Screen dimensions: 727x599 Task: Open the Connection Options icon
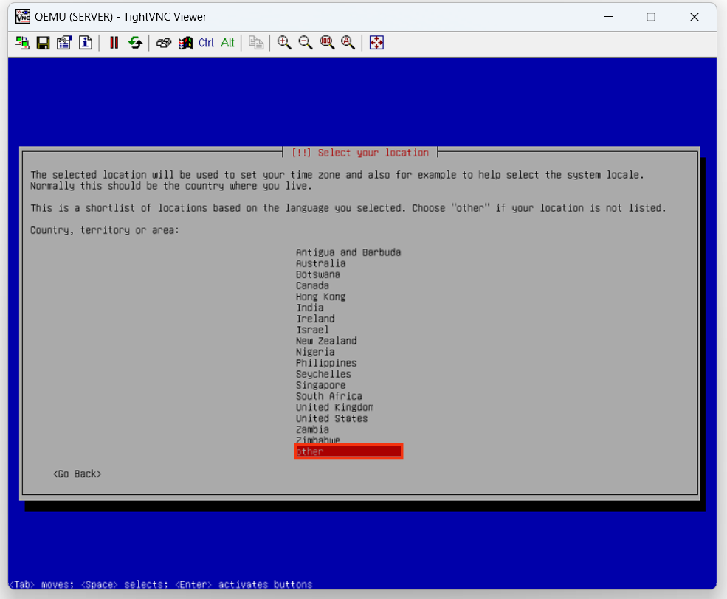pos(63,43)
